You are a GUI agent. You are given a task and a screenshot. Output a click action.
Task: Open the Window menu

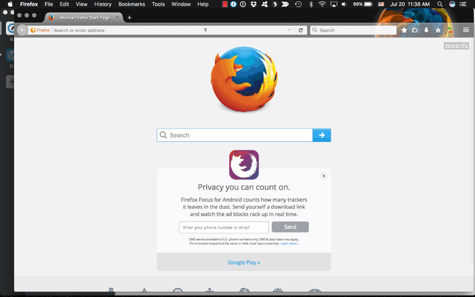click(x=181, y=4)
